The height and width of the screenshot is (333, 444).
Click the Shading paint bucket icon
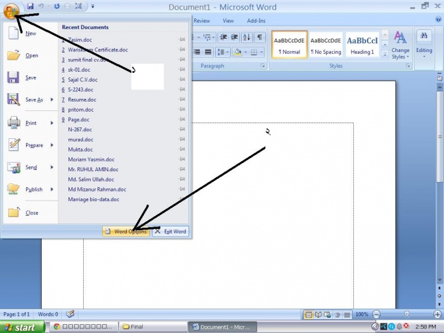click(238, 52)
